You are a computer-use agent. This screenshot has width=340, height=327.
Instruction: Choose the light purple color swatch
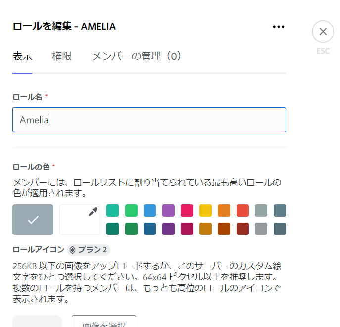point(168,210)
